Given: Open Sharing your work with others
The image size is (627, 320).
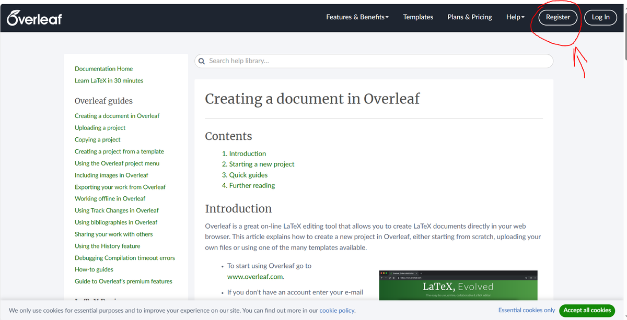Looking at the screenshot, I should click(x=113, y=234).
